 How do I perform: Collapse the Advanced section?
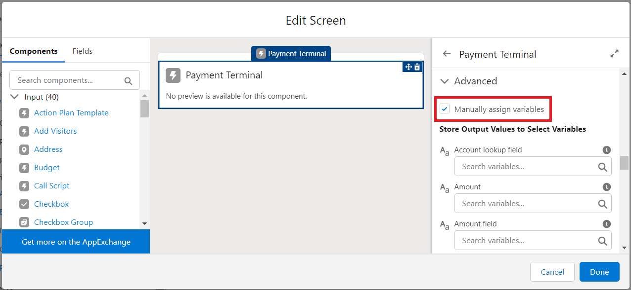(445, 81)
